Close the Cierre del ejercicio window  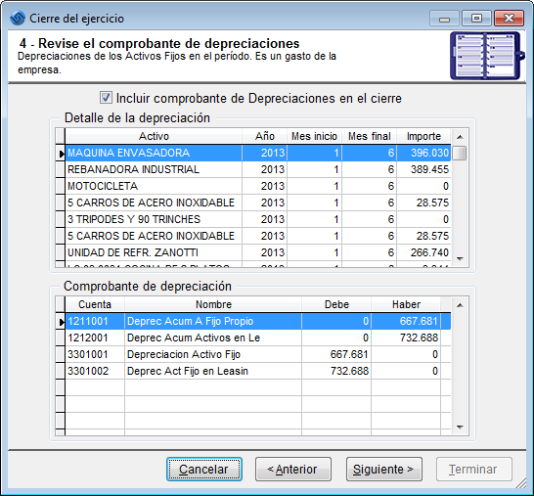point(509,19)
